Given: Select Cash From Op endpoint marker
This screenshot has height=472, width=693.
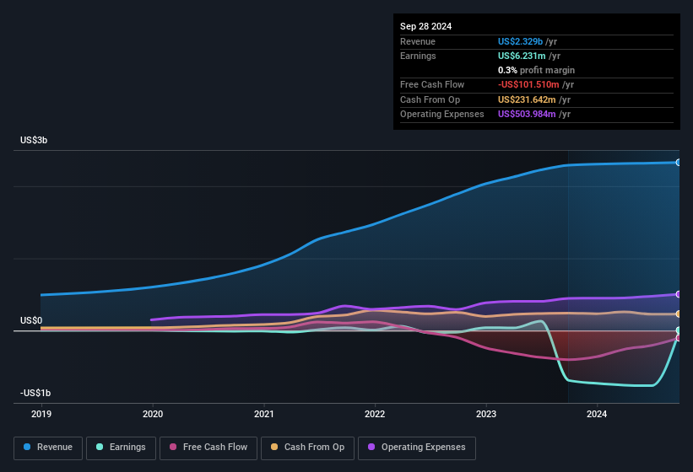Looking at the screenshot, I should pyautogui.click(x=679, y=314).
